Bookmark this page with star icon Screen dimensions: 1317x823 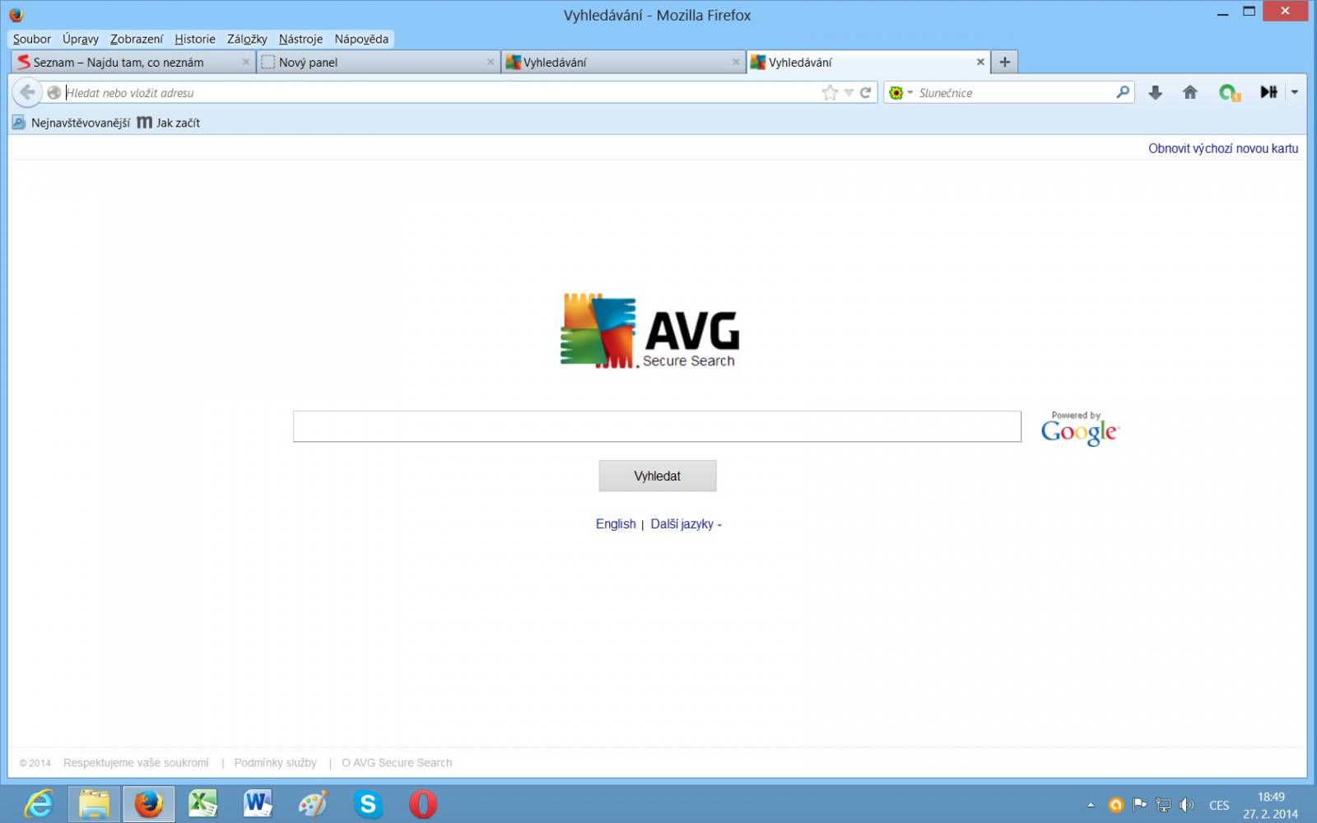(830, 93)
